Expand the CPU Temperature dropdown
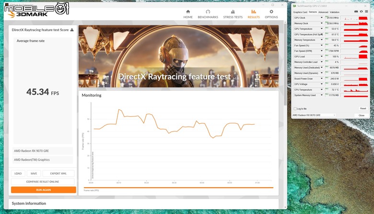This screenshot has height=214, width=374. click(x=322, y=90)
